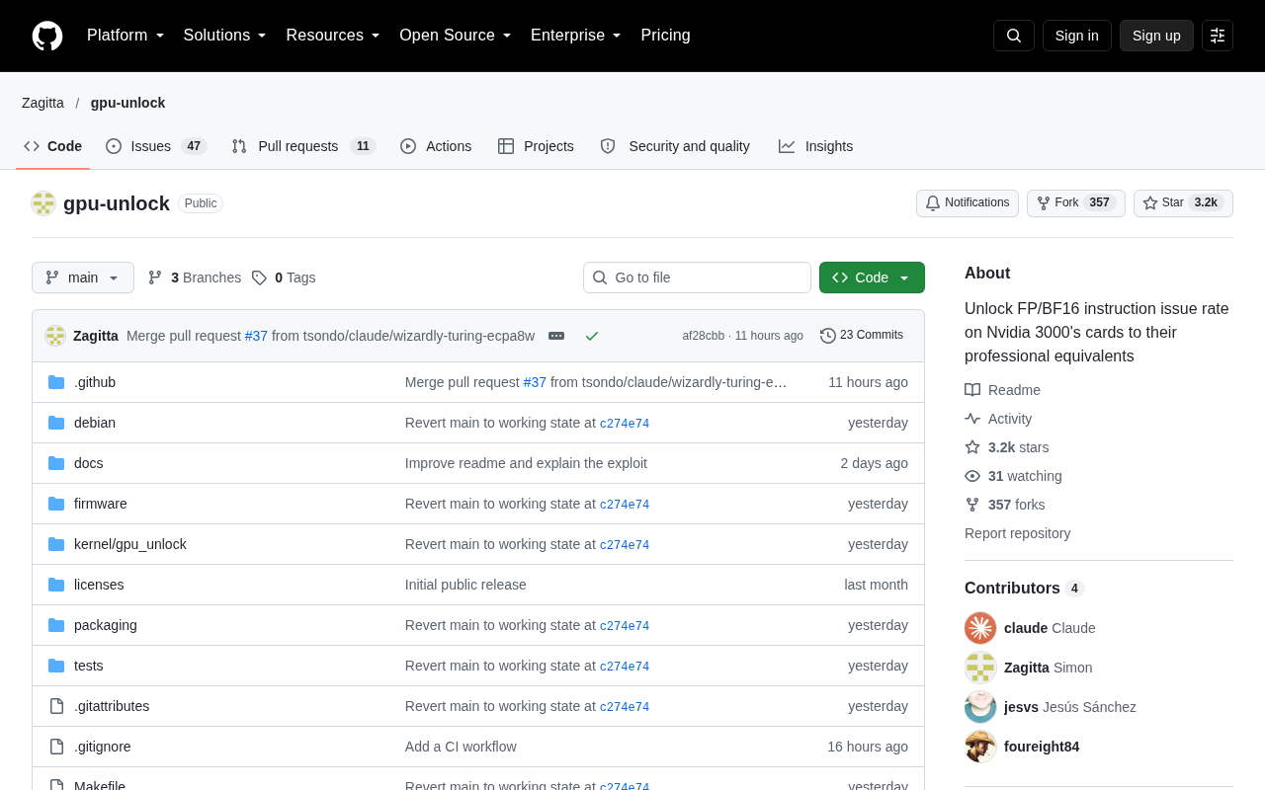Expand the Enterprise menu
The height and width of the screenshot is (790, 1265).
[576, 36]
